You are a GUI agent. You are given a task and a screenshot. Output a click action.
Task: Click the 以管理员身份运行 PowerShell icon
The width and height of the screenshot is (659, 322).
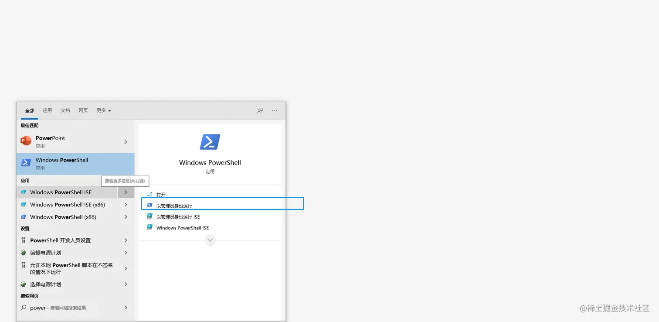pyautogui.click(x=149, y=205)
